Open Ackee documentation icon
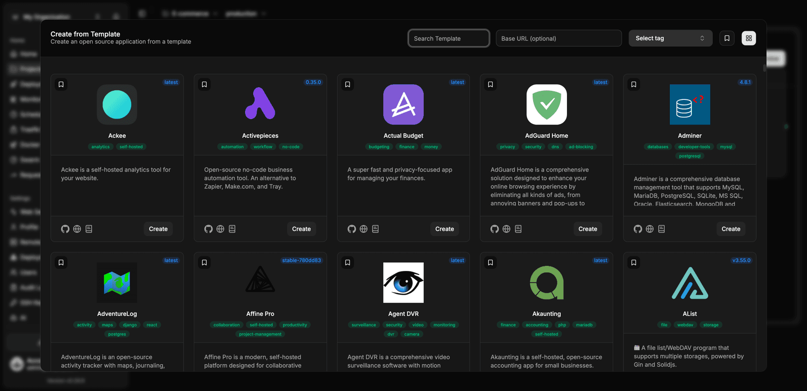This screenshot has width=807, height=391. pyautogui.click(x=89, y=229)
